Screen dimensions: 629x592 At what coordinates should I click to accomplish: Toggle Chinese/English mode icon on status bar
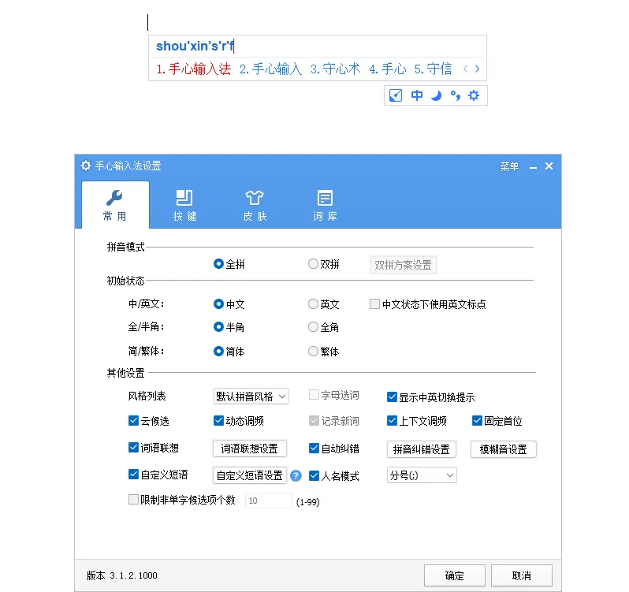pos(417,95)
